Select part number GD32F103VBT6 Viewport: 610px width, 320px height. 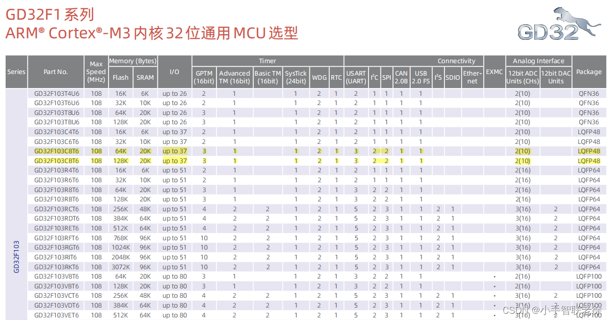coord(57,286)
